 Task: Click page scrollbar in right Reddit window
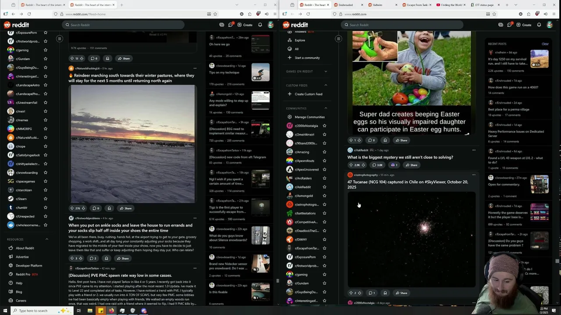557,261
